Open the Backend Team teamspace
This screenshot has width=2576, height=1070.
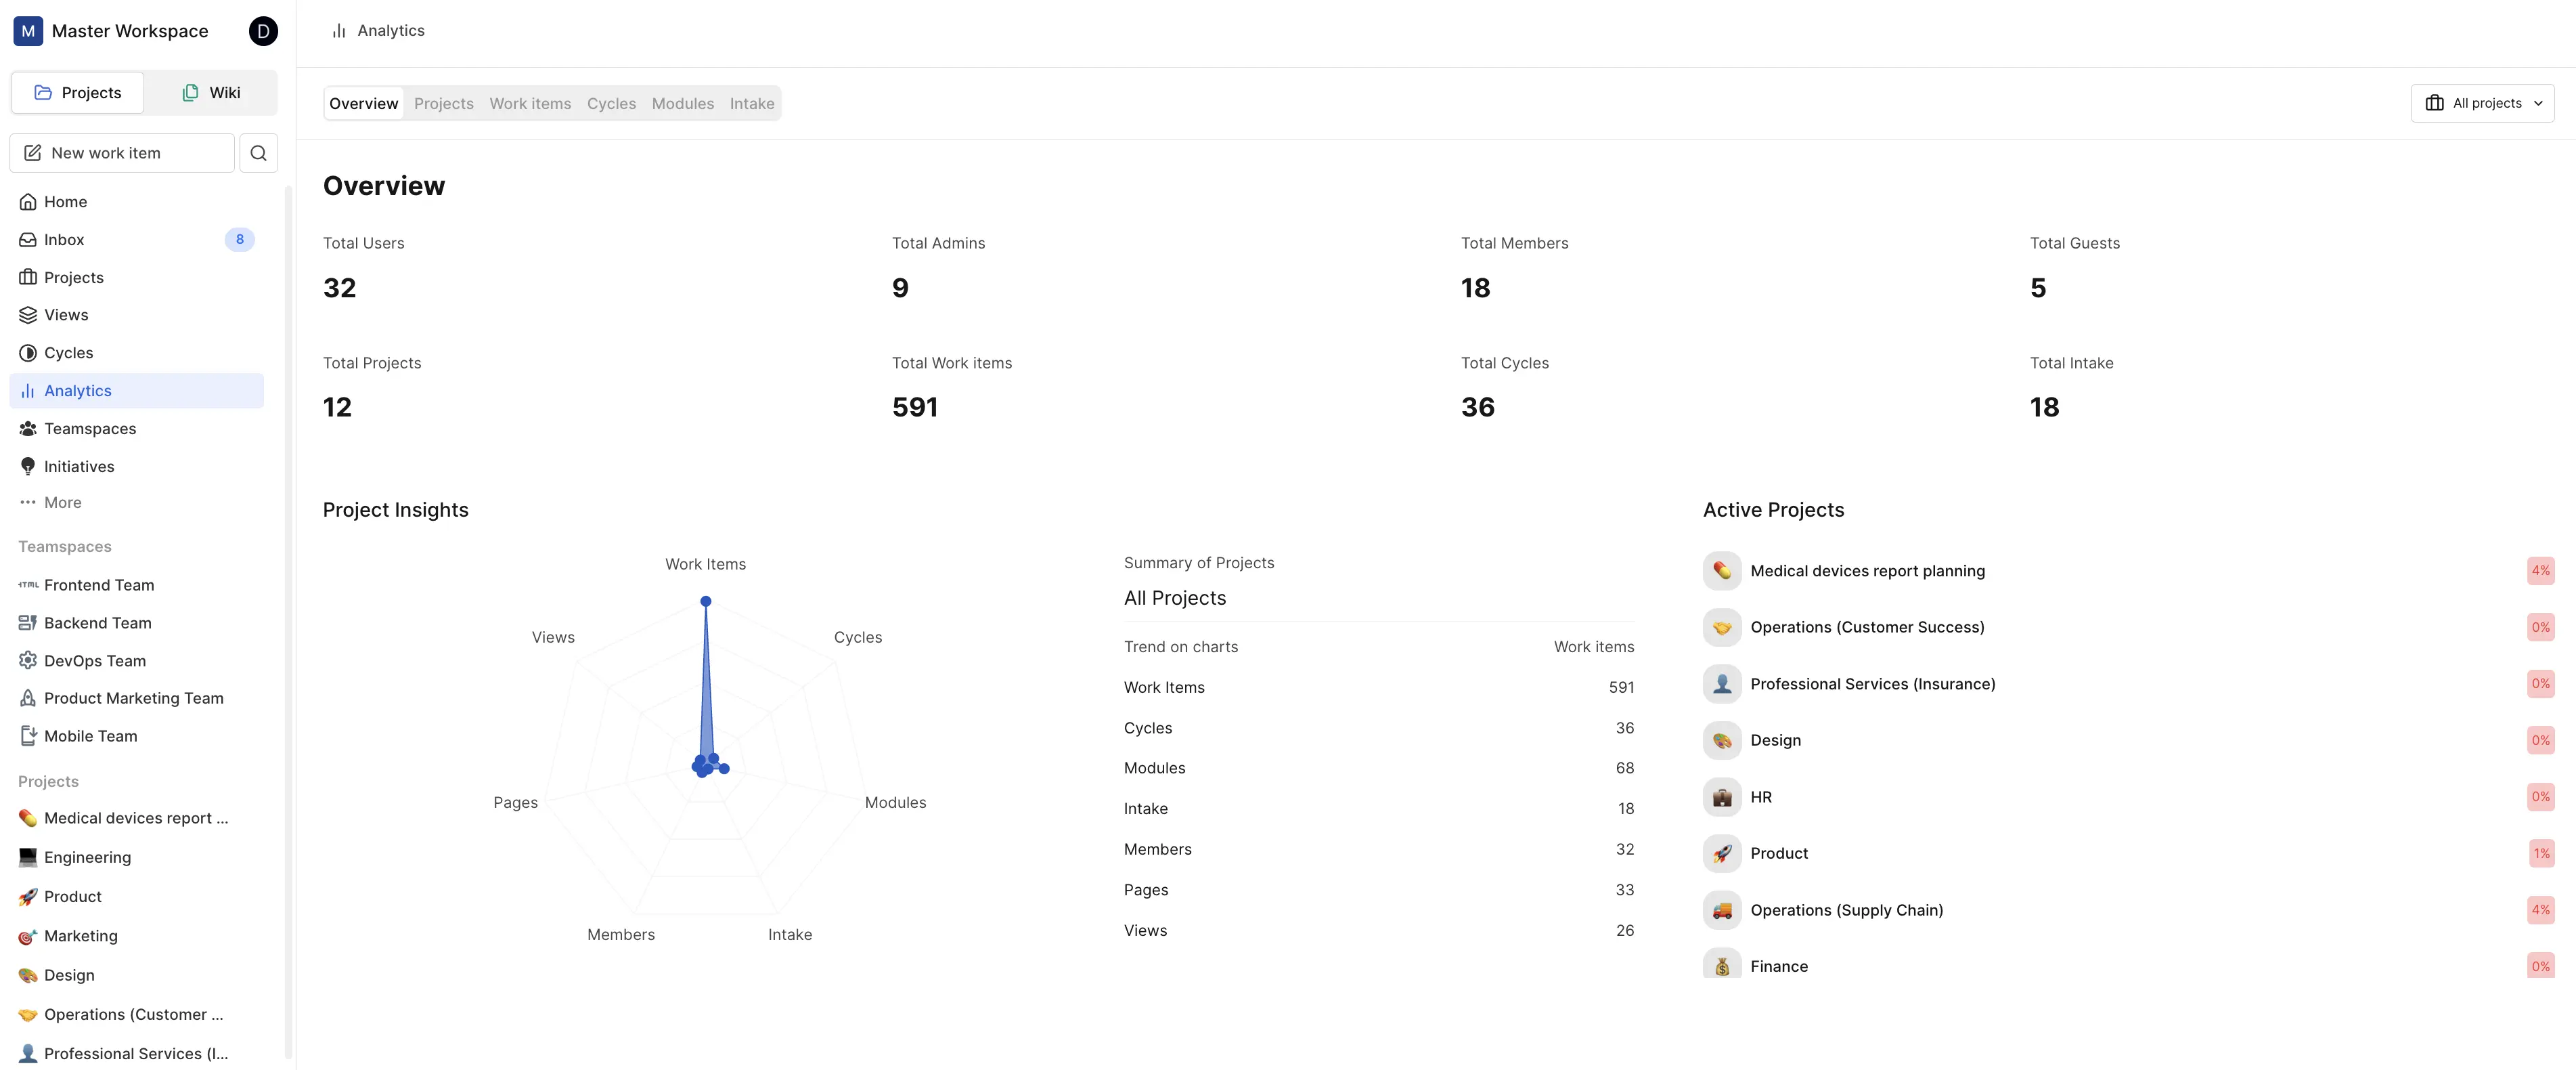point(136,622)
